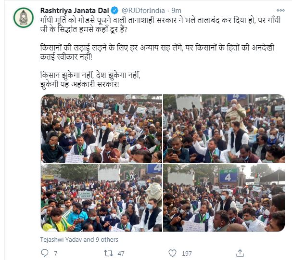Screen dimensions: 292x260
Task: Click the share upload icon
Action: [240, 253]
